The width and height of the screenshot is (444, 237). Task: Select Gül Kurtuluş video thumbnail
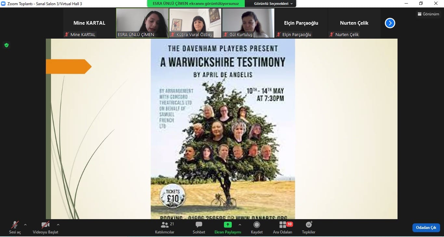point(248,23)
